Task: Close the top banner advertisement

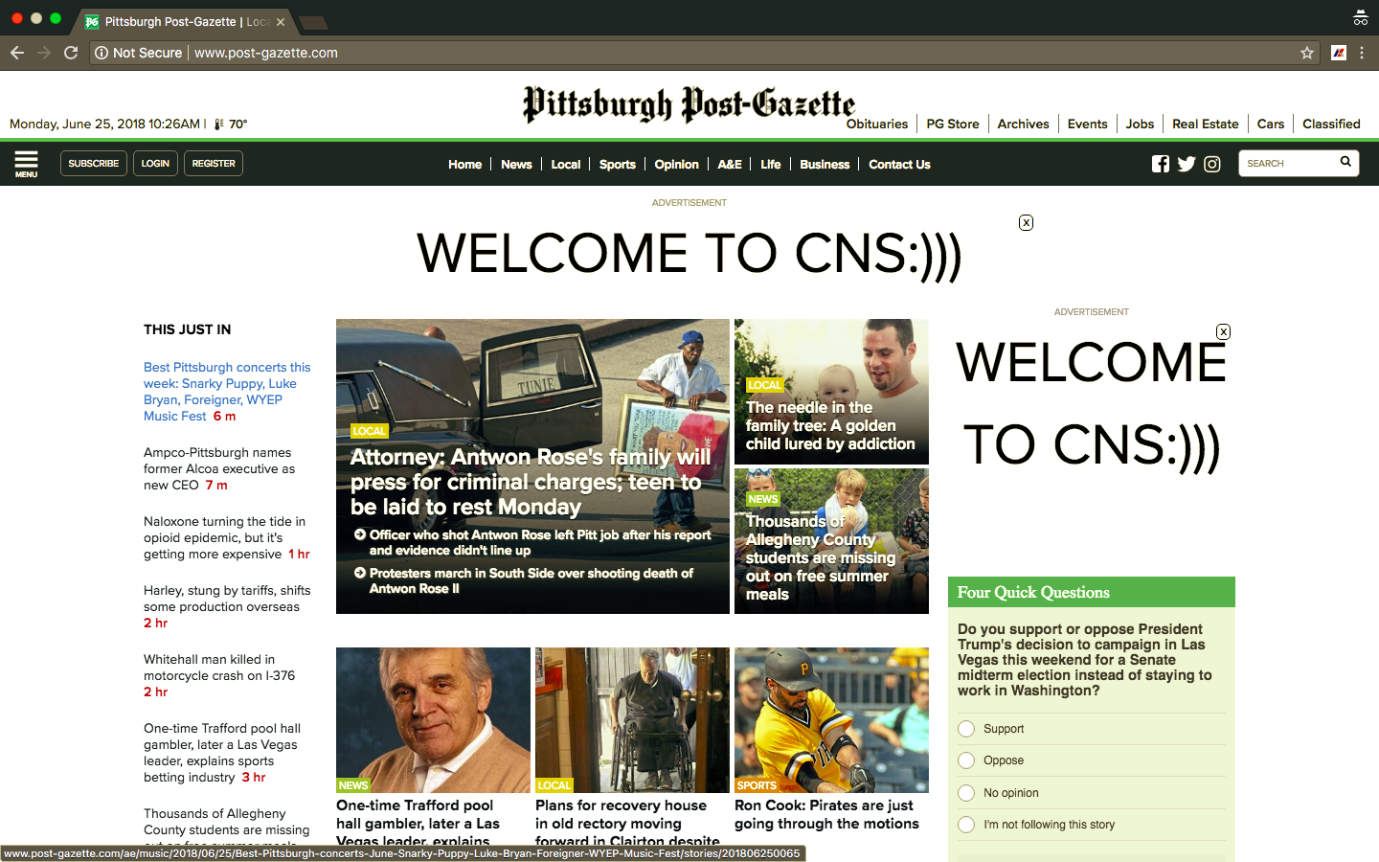Action: pos(1026,222)
